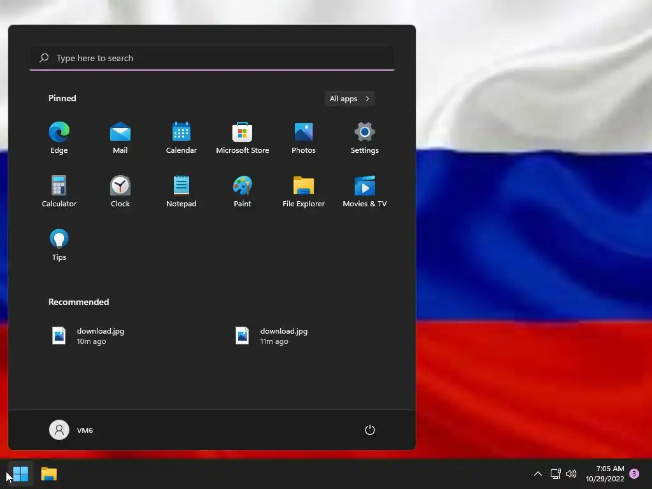Open the Tips app
This screenshot has width=652, height=489.
[x=59, y=245]
